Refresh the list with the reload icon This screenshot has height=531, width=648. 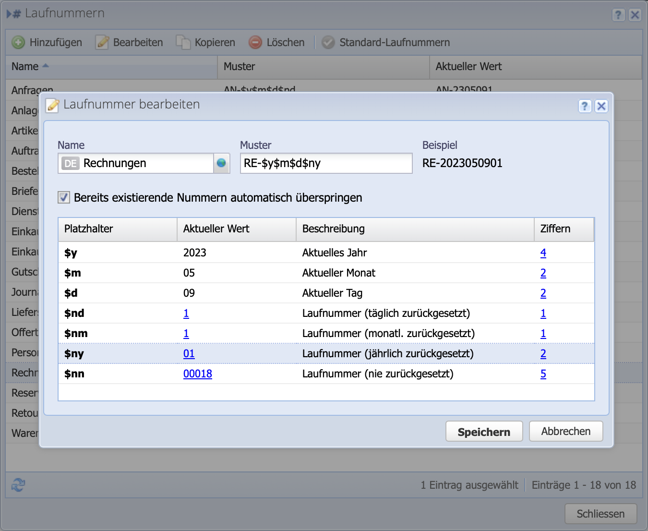(18, 485)
